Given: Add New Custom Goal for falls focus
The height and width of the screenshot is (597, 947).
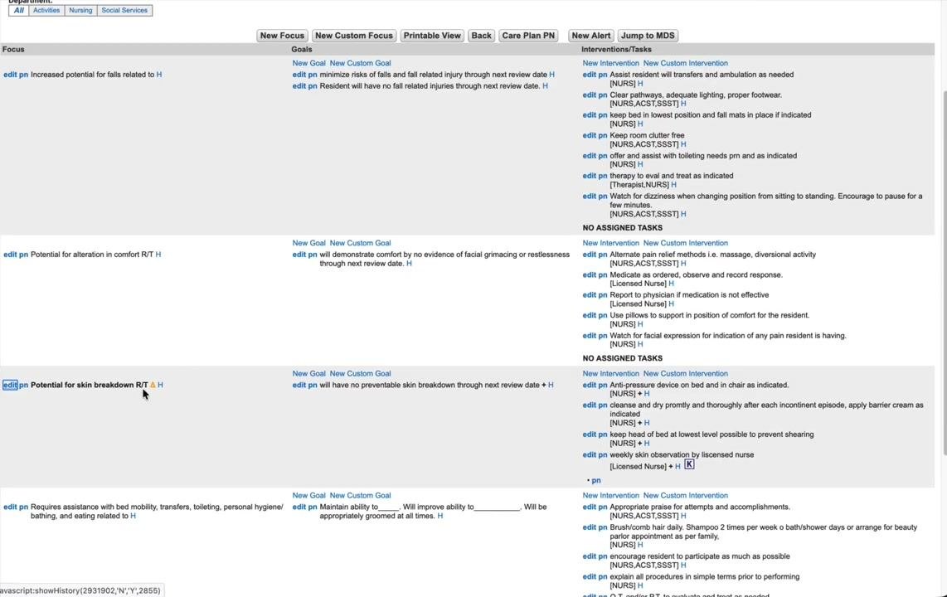Looking at the screenshot, I should click(360, 63).
